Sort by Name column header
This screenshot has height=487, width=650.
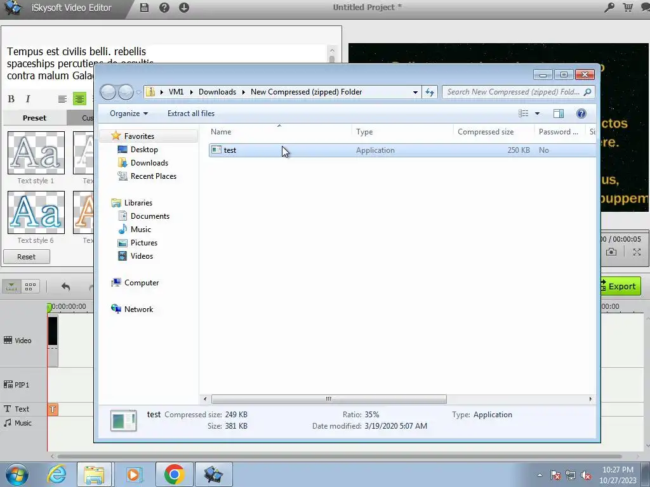click(279, 132)
